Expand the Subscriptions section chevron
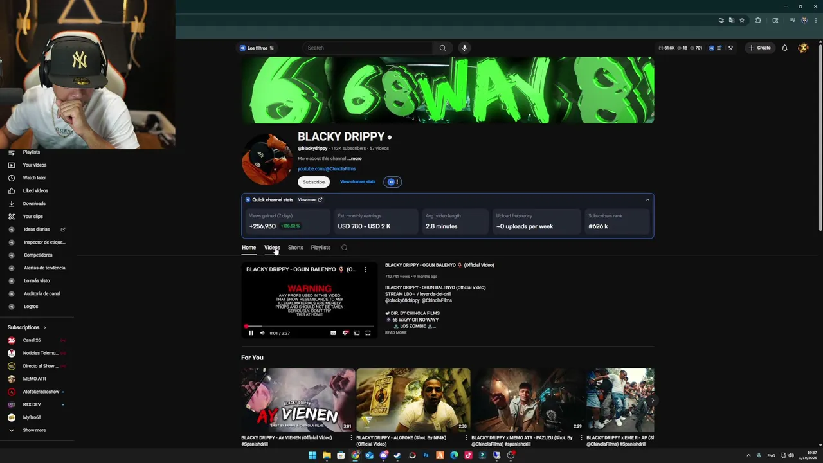 click(x=45, y=327)
